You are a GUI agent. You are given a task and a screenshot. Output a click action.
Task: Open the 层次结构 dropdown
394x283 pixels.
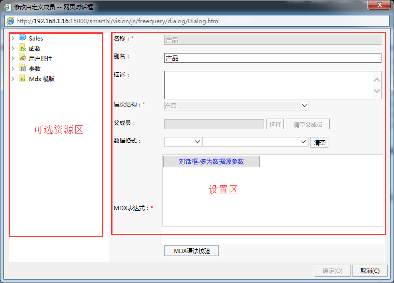pyautogui.click(x=305, y=106)
